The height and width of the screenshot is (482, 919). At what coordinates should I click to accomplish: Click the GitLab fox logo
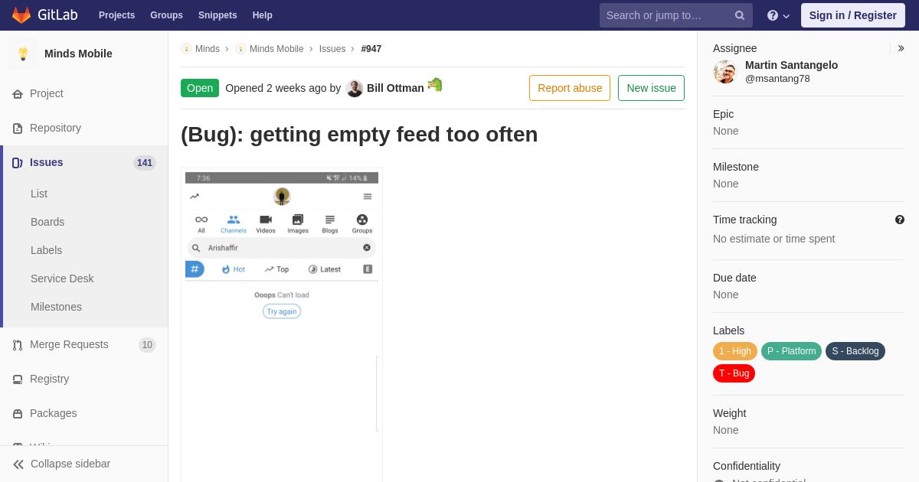21,15
